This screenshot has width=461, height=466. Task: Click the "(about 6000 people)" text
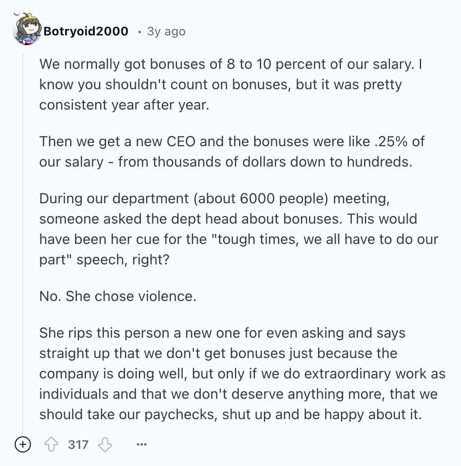click(x=261, y=198)
